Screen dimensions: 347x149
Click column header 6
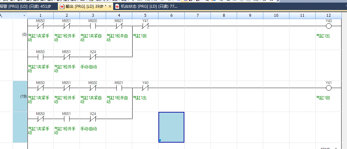click(x=171, y=15)
